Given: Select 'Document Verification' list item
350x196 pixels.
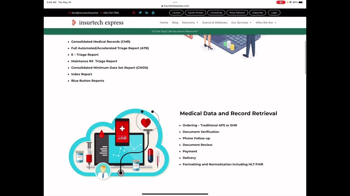Looking at the screenshot, I should pos(201,132).
